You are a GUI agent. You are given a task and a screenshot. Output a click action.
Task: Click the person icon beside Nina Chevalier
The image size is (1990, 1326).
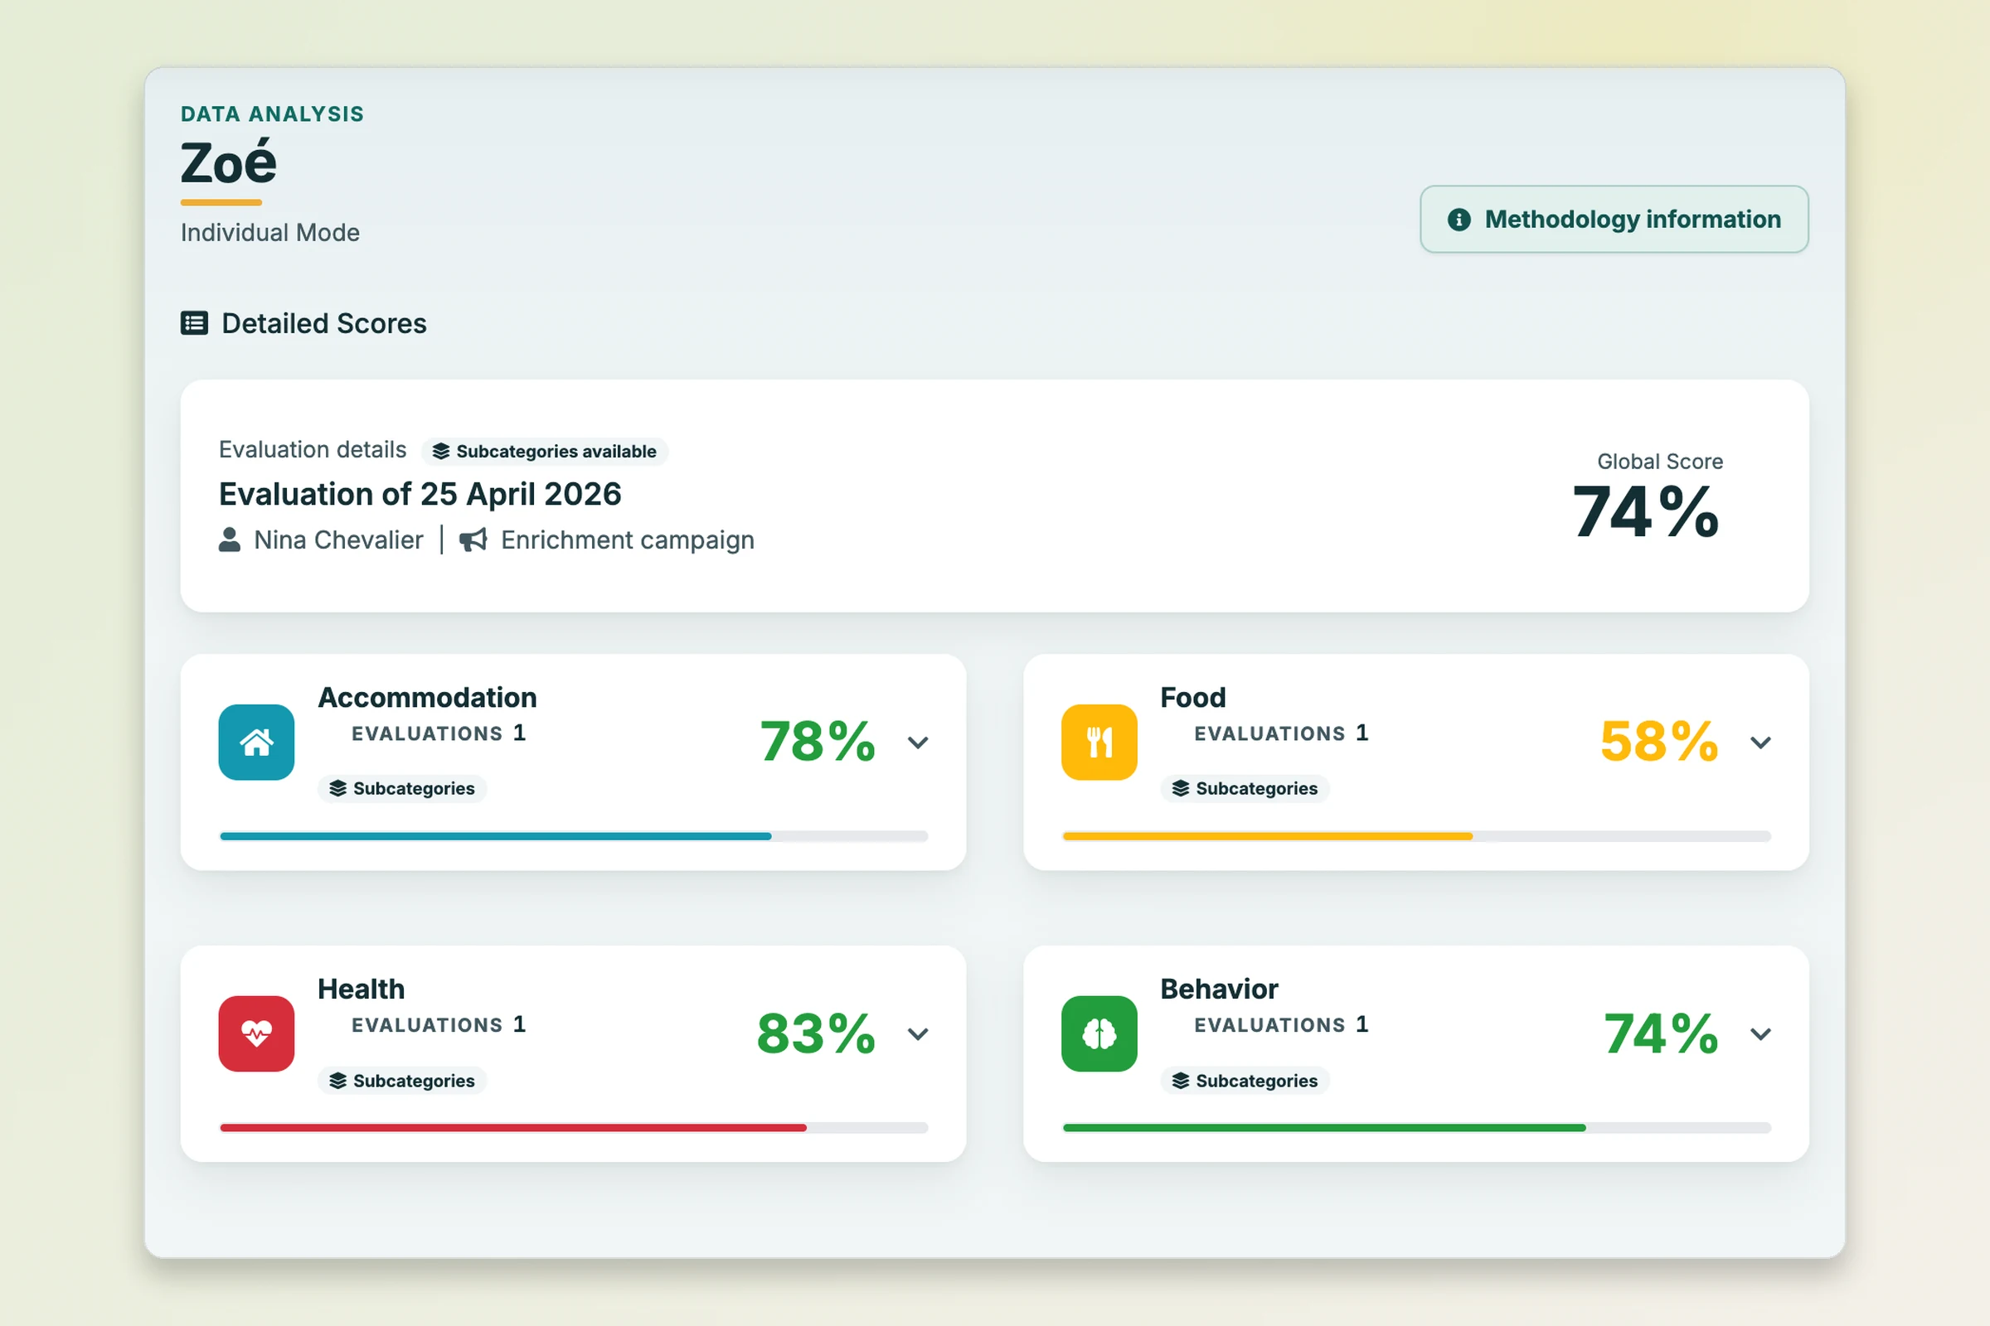coord(230,540)
